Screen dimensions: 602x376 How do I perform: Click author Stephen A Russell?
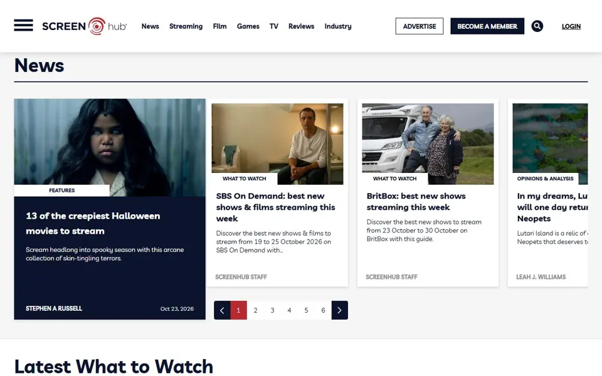54,308
